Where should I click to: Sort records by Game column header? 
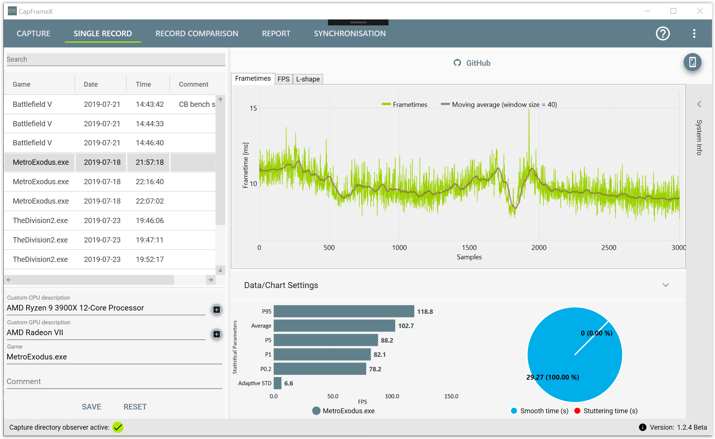tap(22, 84)
